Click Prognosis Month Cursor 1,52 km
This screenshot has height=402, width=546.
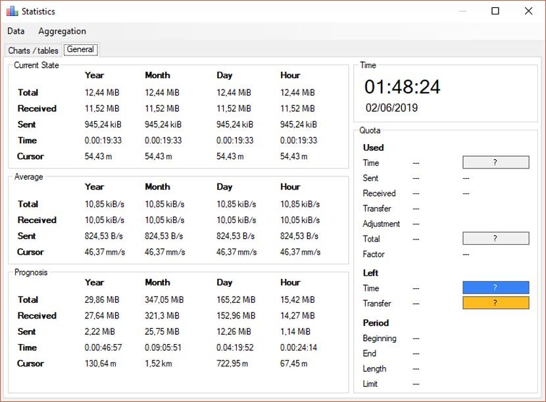click(159, 364)
